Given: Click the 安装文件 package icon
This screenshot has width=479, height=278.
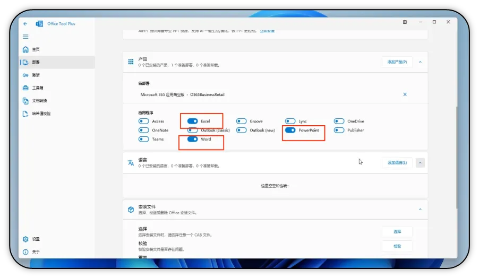Looking at the screenshot, I should point(131,210).
